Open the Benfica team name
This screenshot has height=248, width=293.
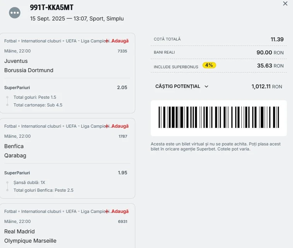pyautogui.click(x=14, y=146)
